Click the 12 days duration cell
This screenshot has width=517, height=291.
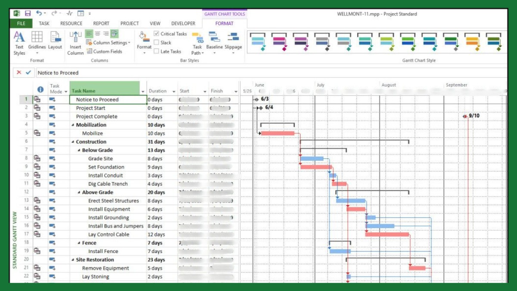tap(162, 235)
